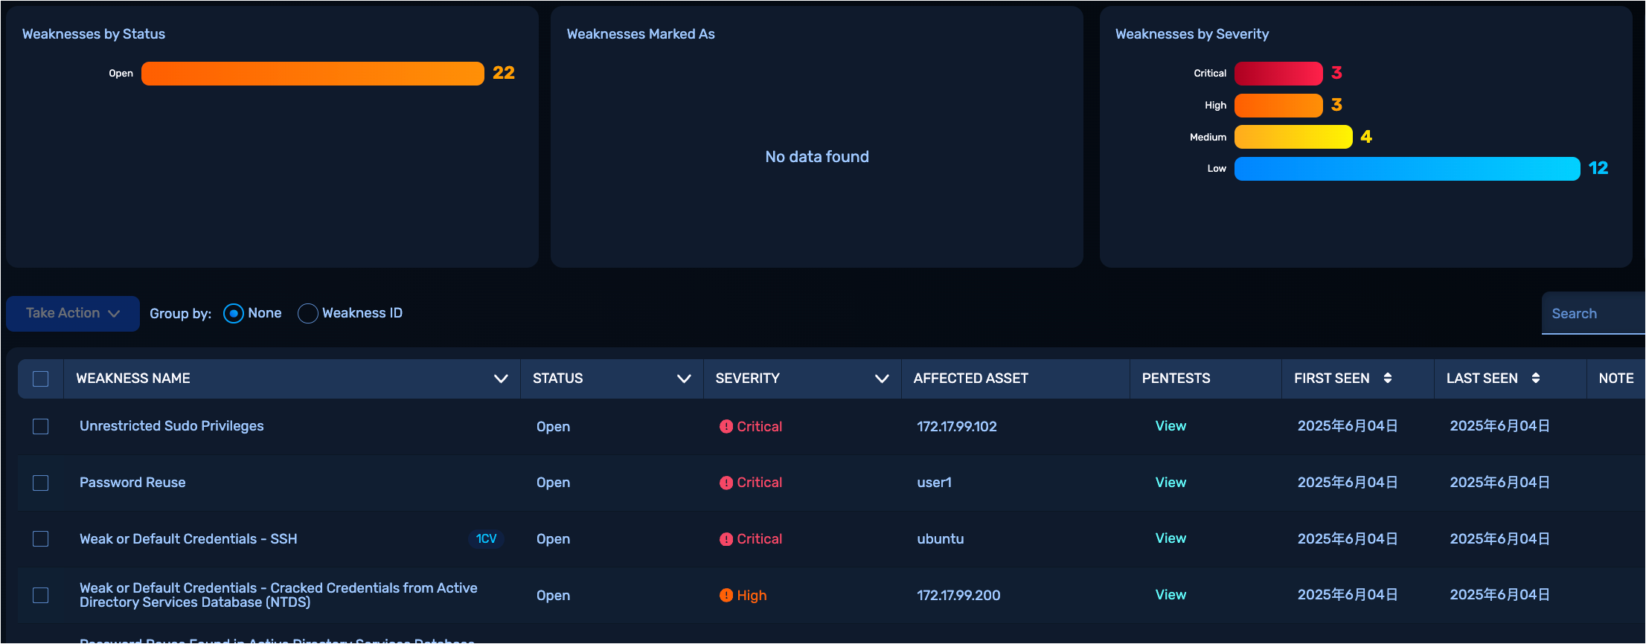Check the box for Unrestricted Sudo Privileges
This screenshot has height=644, width=1646.
[x=41, y=426]
